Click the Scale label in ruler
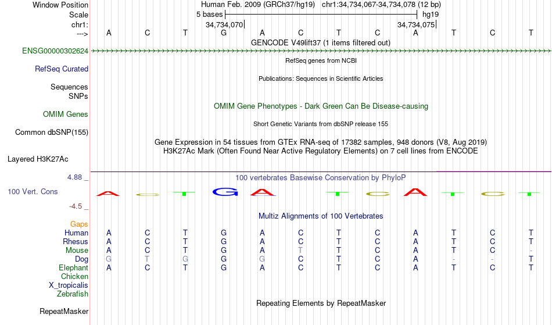The width and height of the screenshot is (552, 325). (x=78, y=15)
